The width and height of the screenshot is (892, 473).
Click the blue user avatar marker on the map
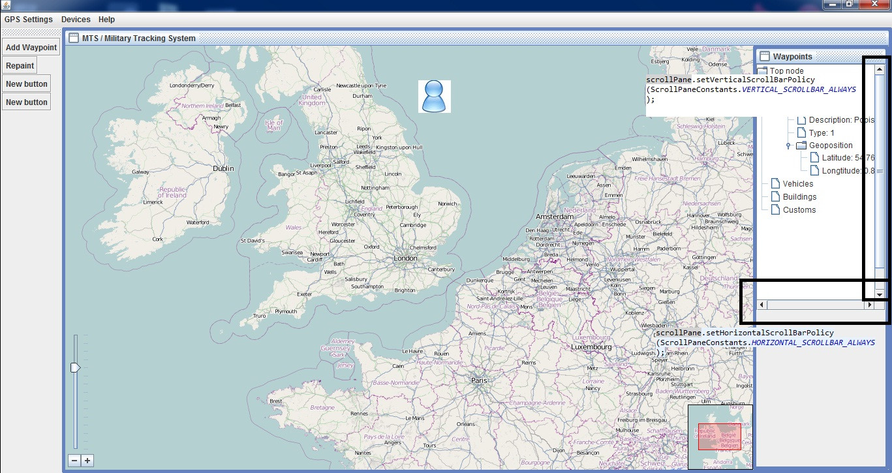pyautogui.click(x=435, y=97)
